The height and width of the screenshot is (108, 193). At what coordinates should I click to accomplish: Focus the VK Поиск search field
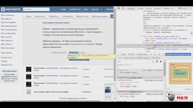(x=36, y=9)
